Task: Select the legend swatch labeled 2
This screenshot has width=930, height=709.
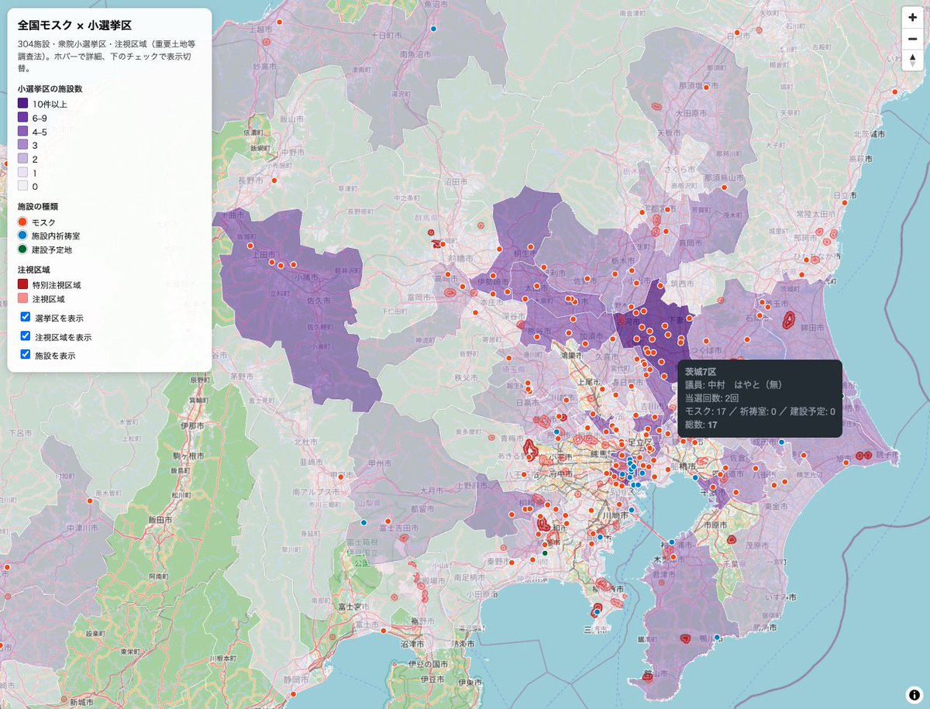Action: tap(23, 159)
